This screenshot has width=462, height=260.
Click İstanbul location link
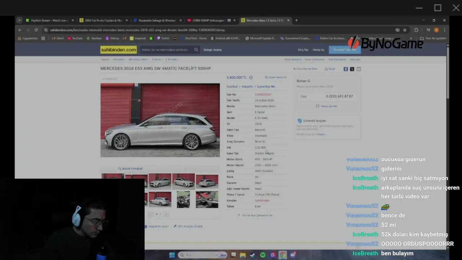232,87
